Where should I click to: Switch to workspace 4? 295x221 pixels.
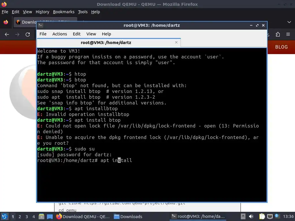[x=34, y=216]
